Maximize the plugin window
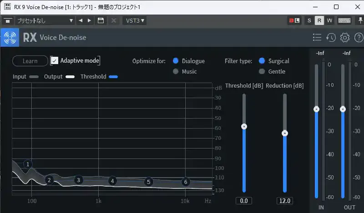The width and height of the screenshot is (364, 213). tap(336, 7)
